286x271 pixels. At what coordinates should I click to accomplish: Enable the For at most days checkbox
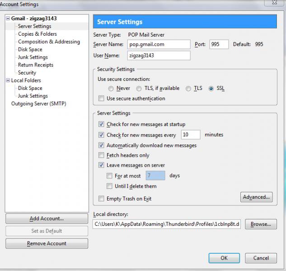pyautogui.click(x=109, y=176)
